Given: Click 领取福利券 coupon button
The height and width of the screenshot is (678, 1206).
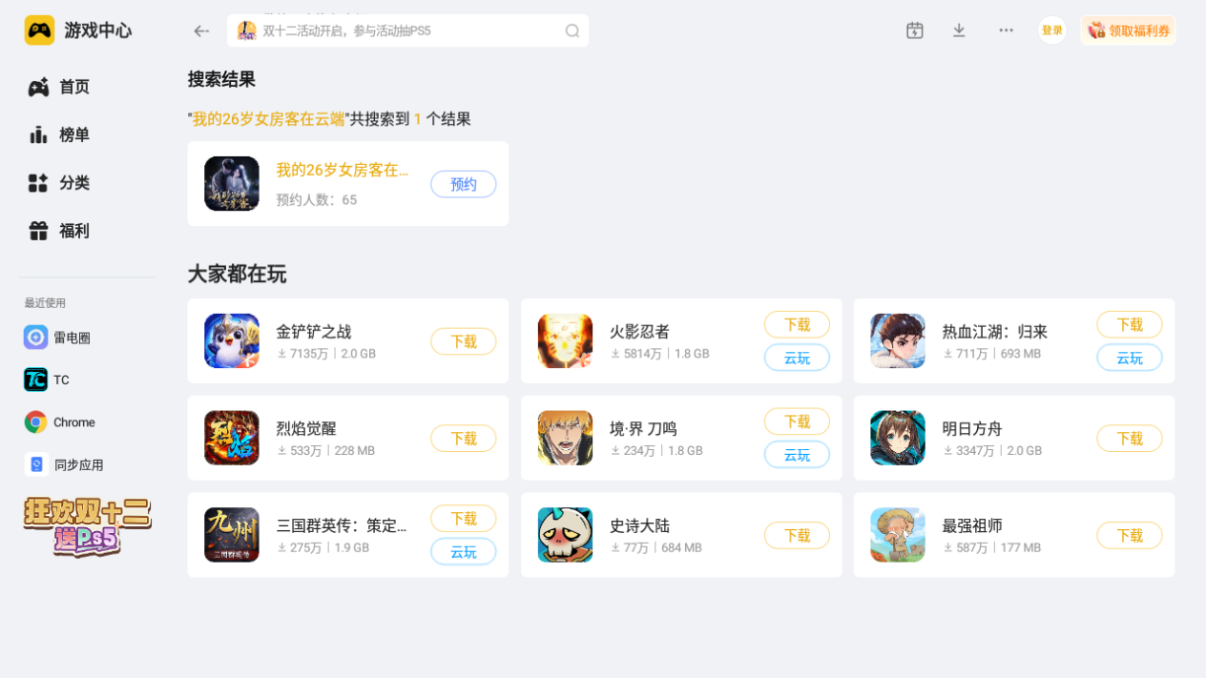Looking at the screenshot, I should (x=1128, y=31).
